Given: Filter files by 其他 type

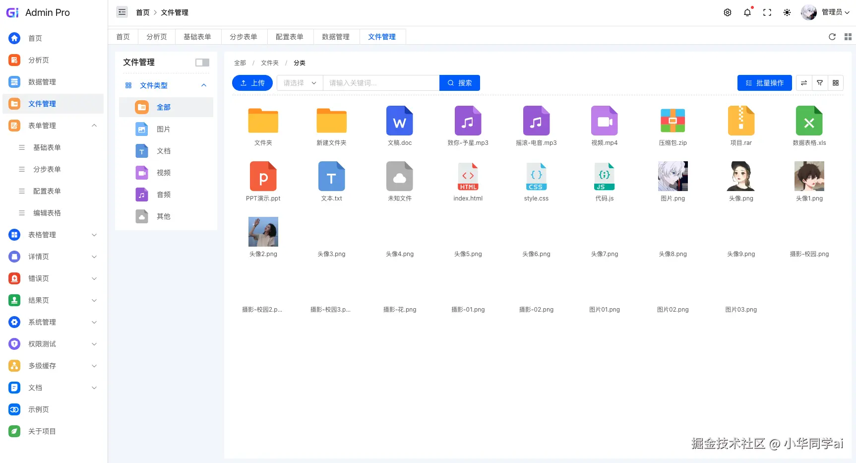Looking at the screenshot, I should click(166, 216).
